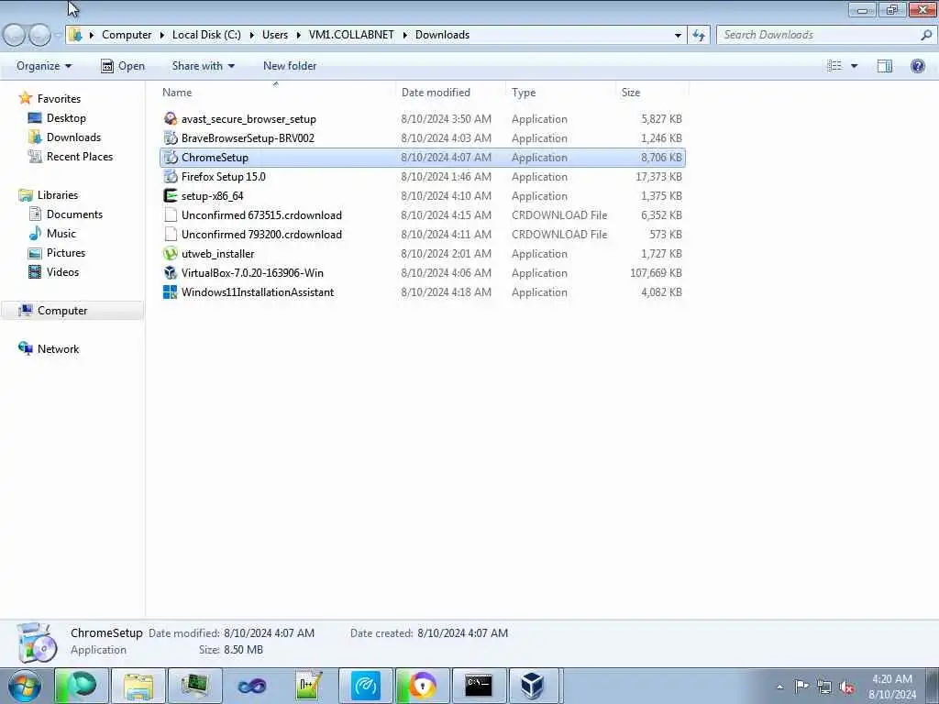Click the Unconfirmed 793200.crdownload file icon
Viewport: 939px width, 704px height.
click(x=171, y=234)
